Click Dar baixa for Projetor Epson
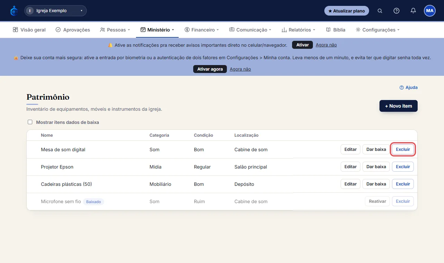 pyautogui.click(x=376, y=167)
